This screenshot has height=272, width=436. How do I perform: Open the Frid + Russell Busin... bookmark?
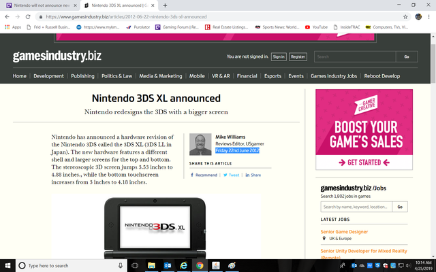coord(48,27)
